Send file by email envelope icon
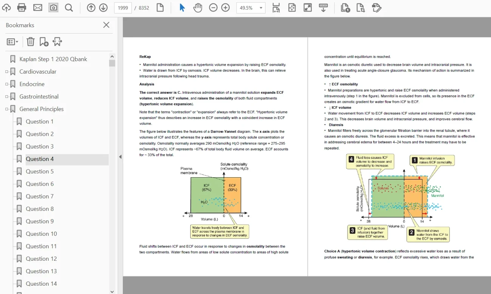Image resolution: width=491 pixels, height=294 pixels. 38,8
